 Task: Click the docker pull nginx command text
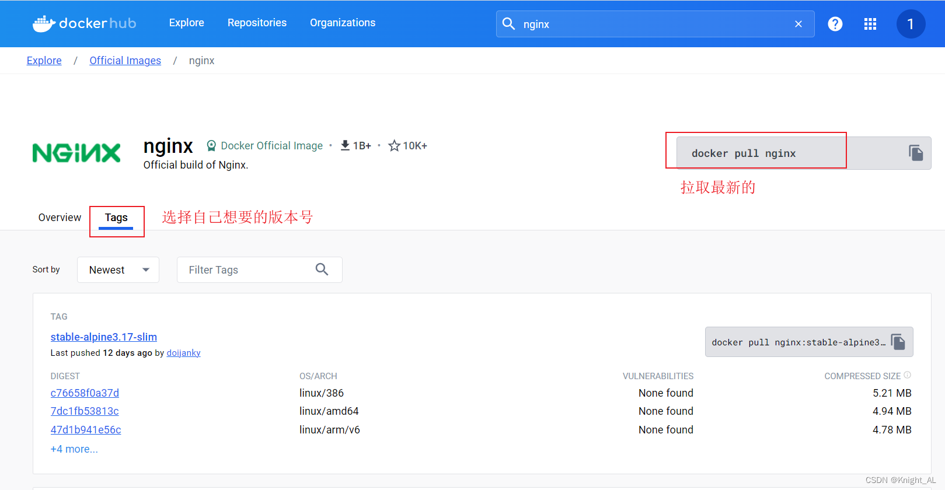(x=744, y=153)
